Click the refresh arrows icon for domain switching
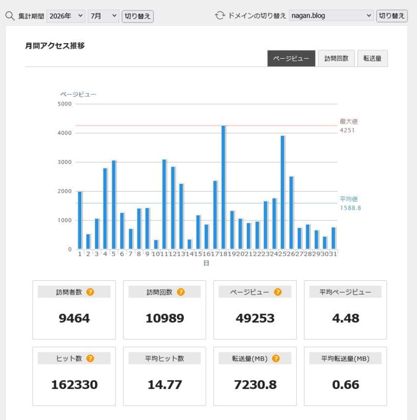The height and width of the screenshot is (420, 417). (220, 16)
